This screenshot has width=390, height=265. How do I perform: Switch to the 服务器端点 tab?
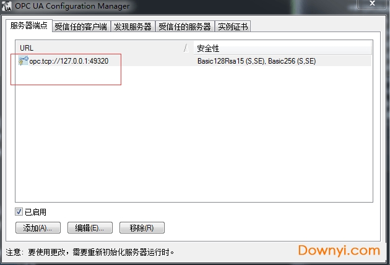tap(29, 25)
